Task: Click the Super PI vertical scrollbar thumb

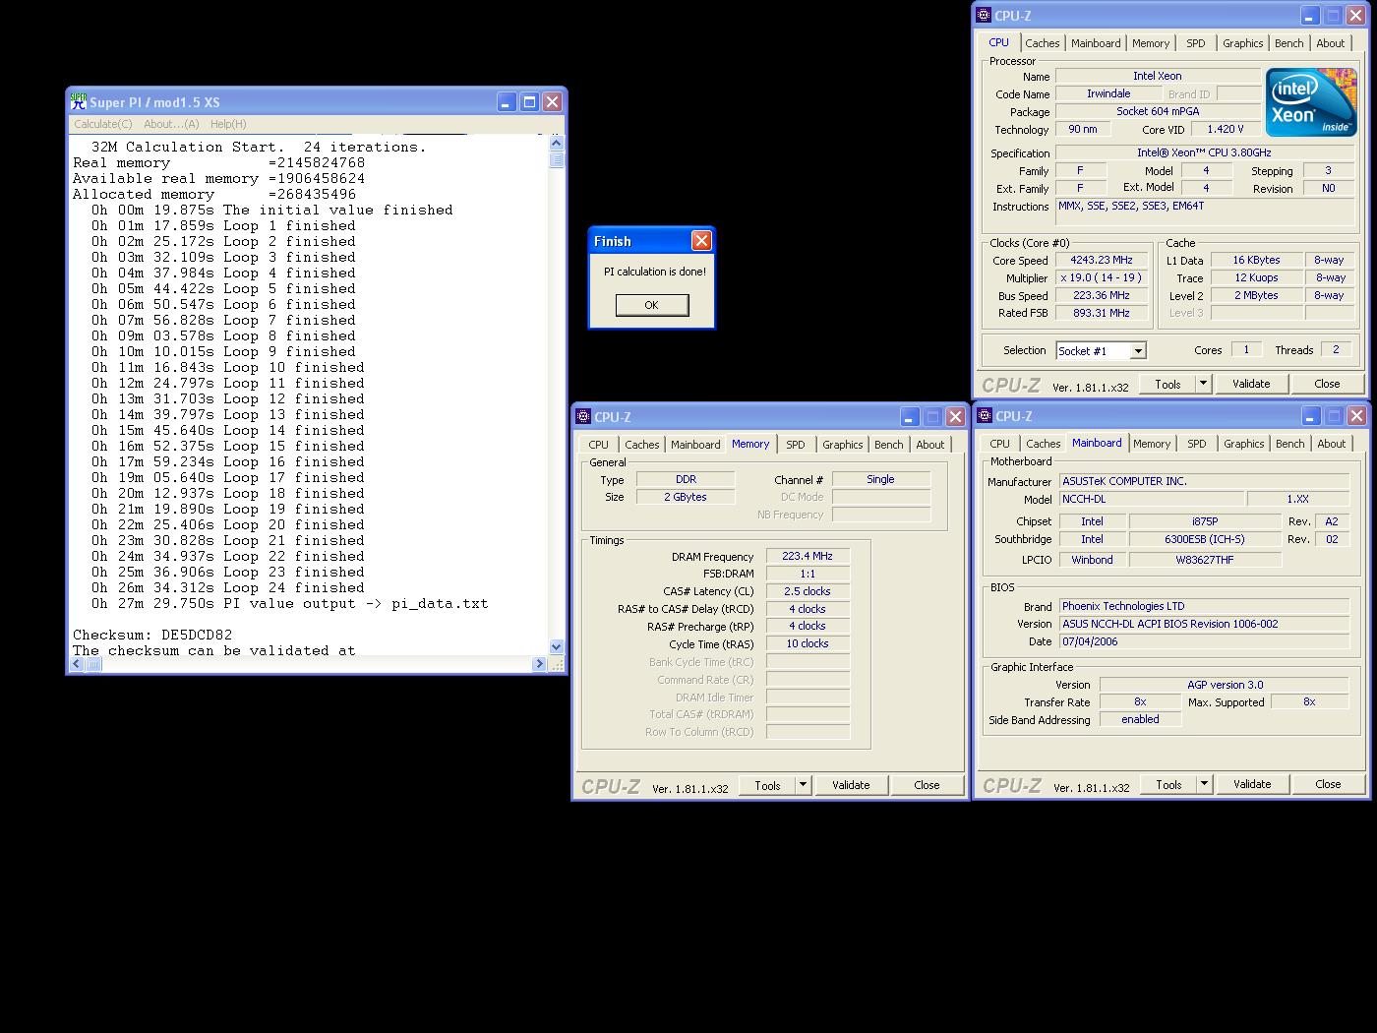Action: tap(557, 160)
